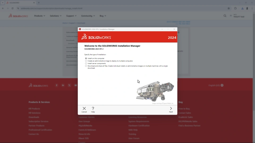Viewport: 255px width, 143px height.
Task: Expand Community menu on website
Action: click(x=88, y=16)
